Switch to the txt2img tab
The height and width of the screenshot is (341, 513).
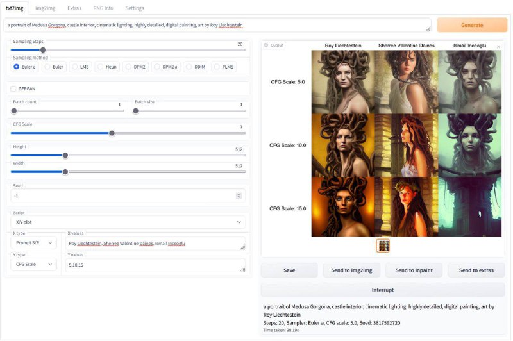15,8
